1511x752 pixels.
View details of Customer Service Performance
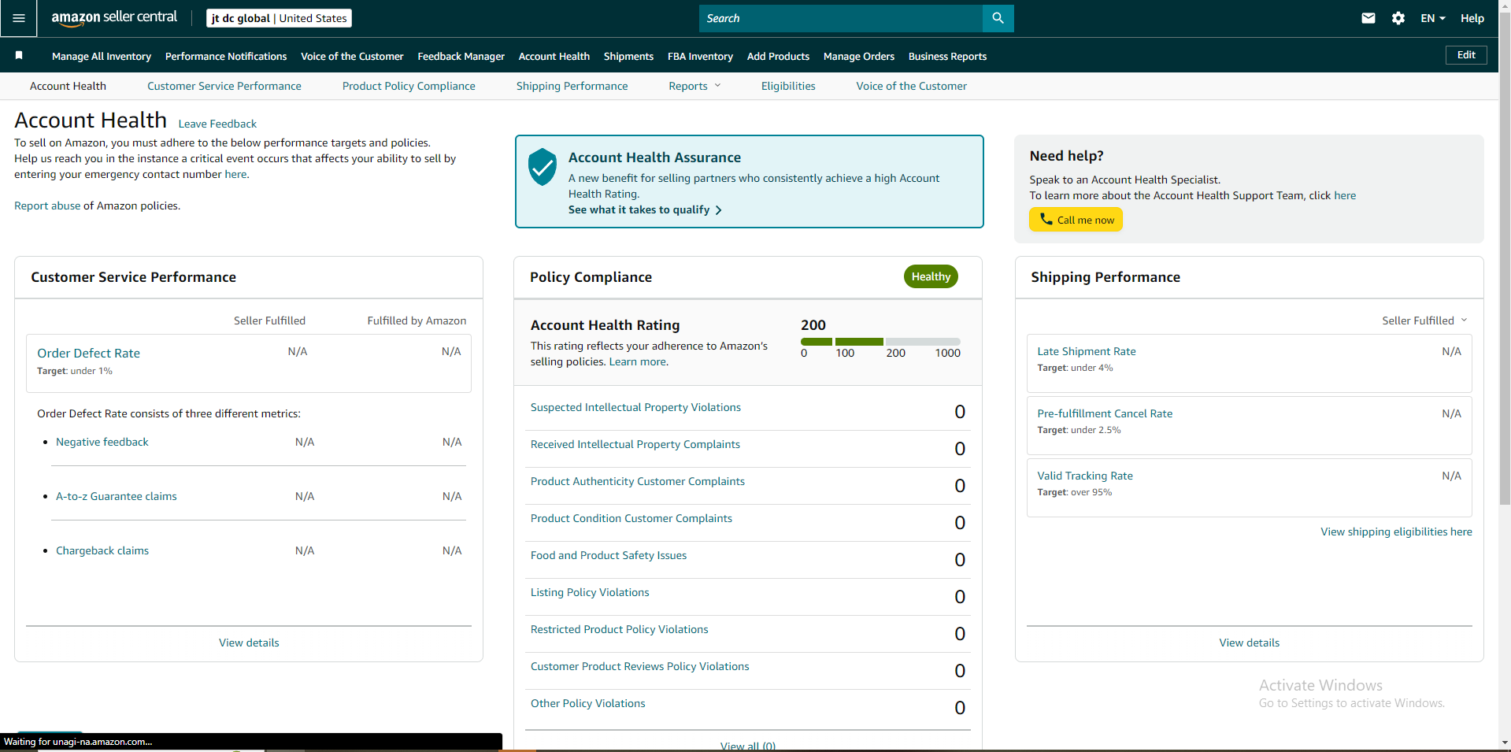pos(249,643)
